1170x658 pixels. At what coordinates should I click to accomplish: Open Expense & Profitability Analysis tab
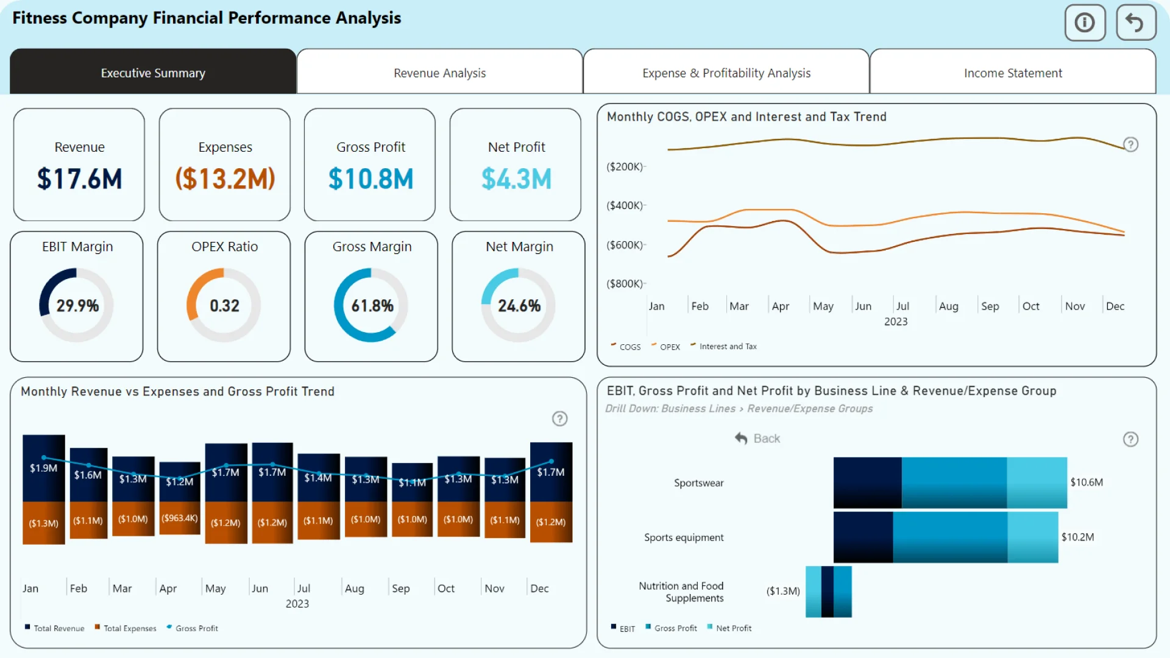pos(726,73)
